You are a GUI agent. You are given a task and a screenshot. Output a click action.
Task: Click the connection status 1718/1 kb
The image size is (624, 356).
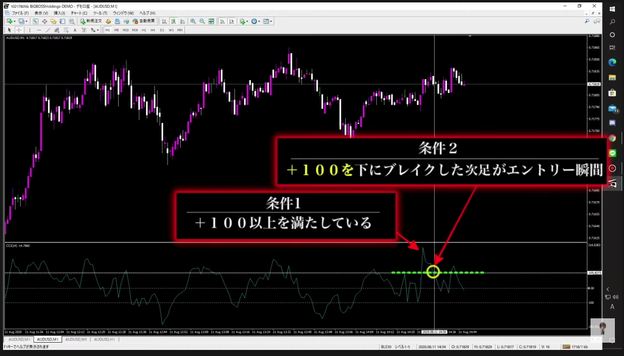(575, 347)
